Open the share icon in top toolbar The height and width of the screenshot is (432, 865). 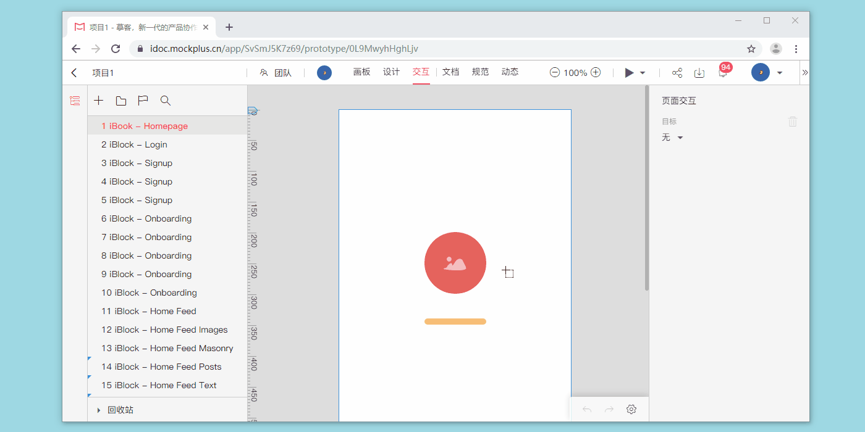pos(677,73)
